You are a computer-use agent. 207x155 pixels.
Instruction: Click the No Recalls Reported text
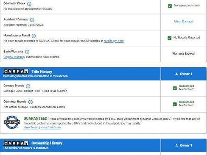click(x=187, y=37)
